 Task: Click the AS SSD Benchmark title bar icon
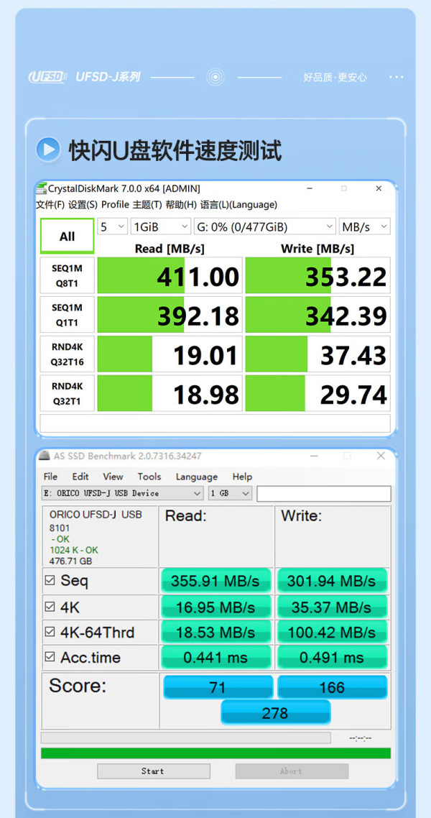coord(45,456)
